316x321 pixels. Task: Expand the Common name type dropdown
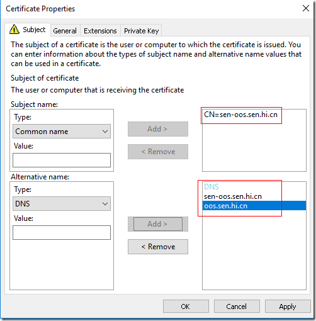(x=62, y=132)
